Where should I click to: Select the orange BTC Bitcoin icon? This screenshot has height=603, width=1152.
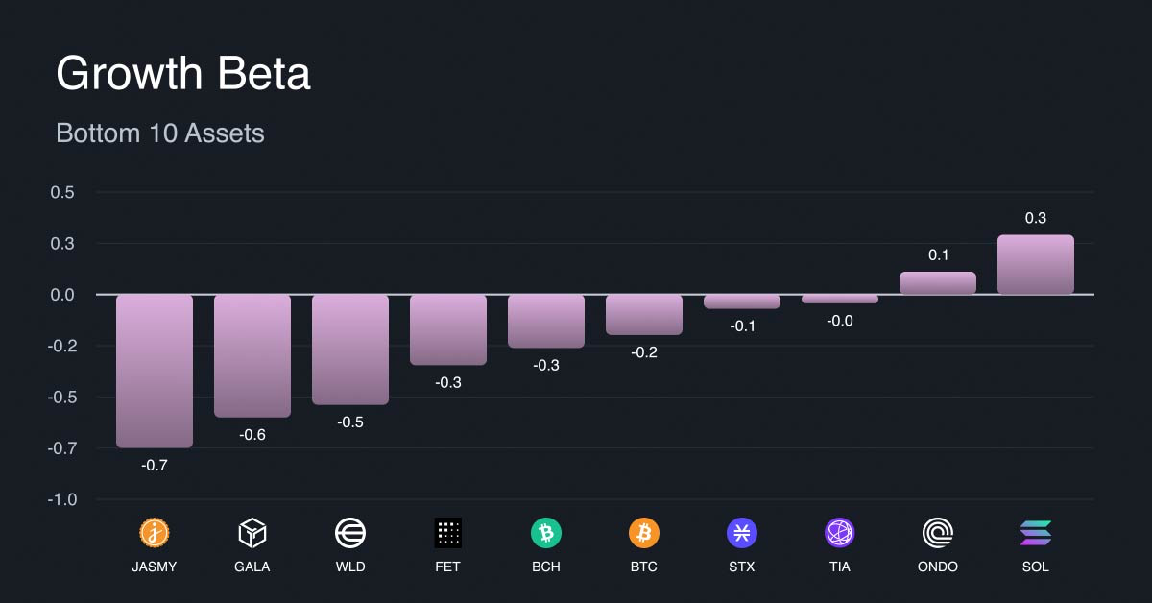pos(644,532)
